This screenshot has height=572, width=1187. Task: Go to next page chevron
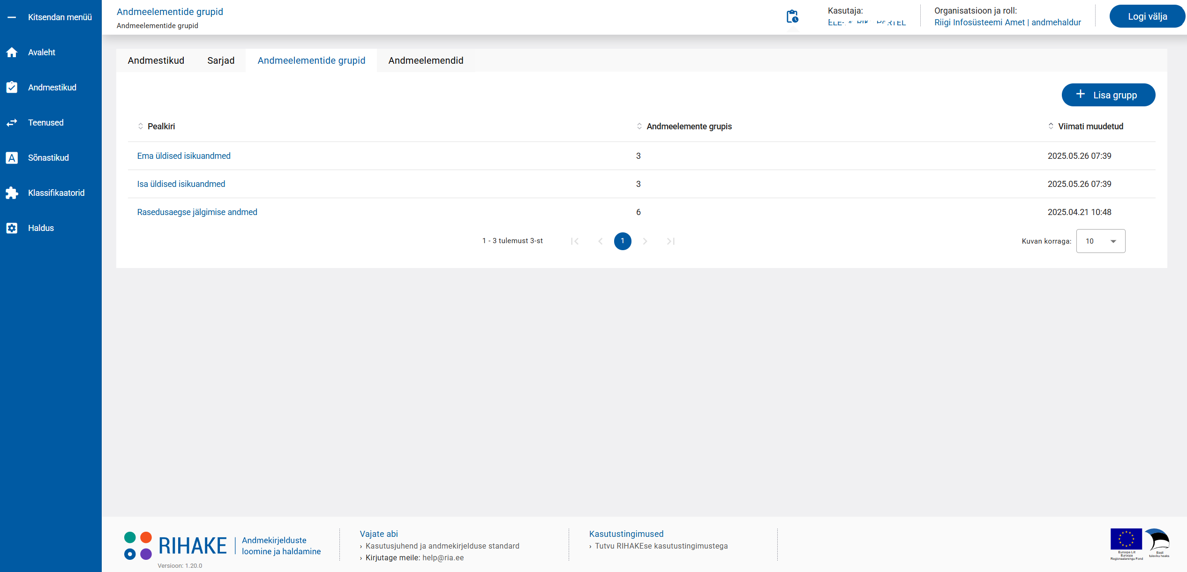(x=645, y=241)
